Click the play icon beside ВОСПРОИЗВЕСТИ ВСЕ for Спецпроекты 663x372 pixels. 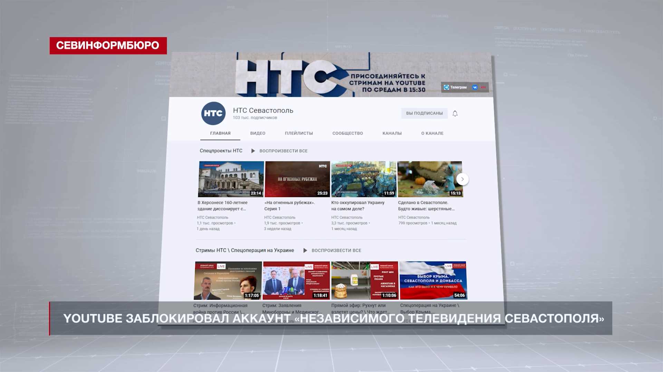(253, 151)
